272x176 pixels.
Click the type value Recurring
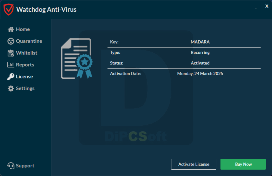coord(200,53)
